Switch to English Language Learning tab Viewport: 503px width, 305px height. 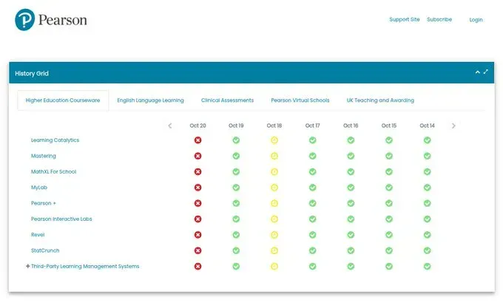[x=150, y=100]
